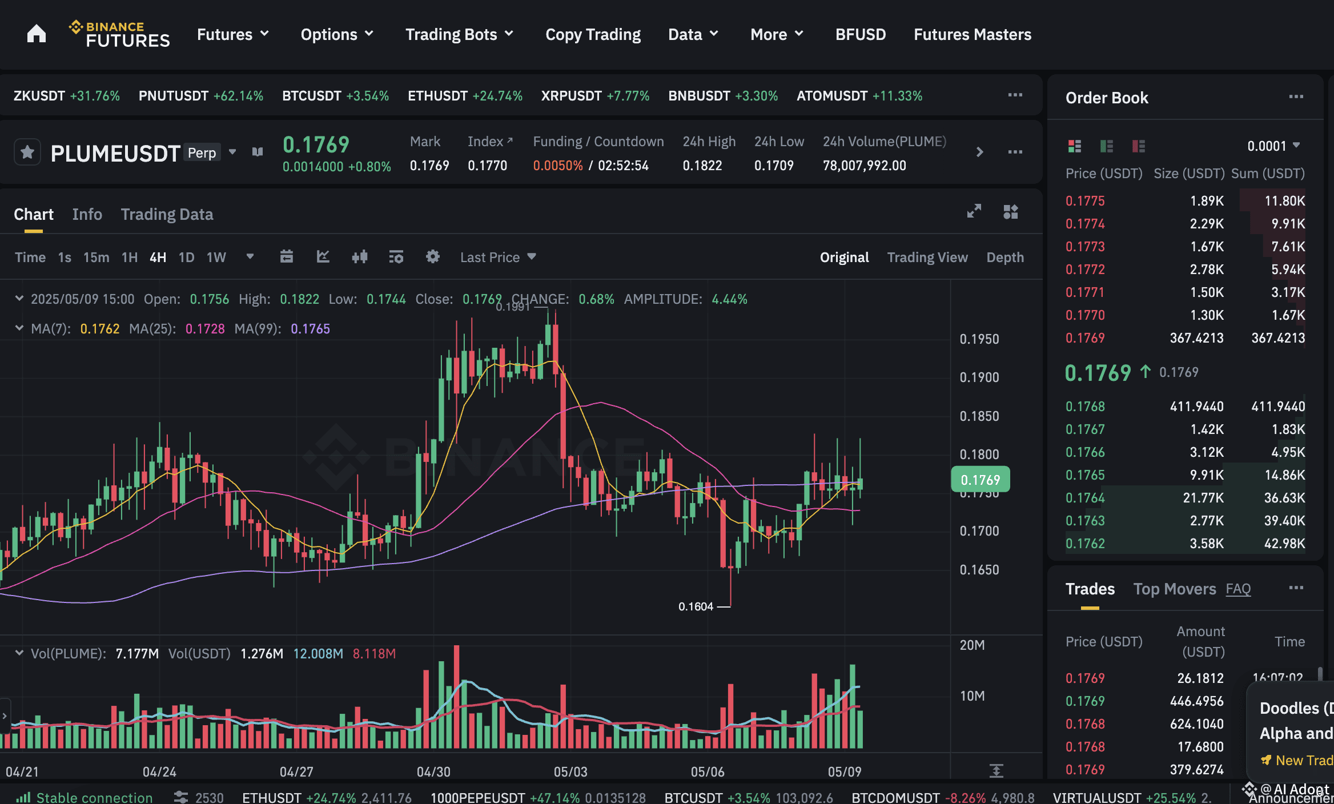Open the Data dropdown menu
Viewport: 1334px width, 804px height.
click(x=693, y=34)
